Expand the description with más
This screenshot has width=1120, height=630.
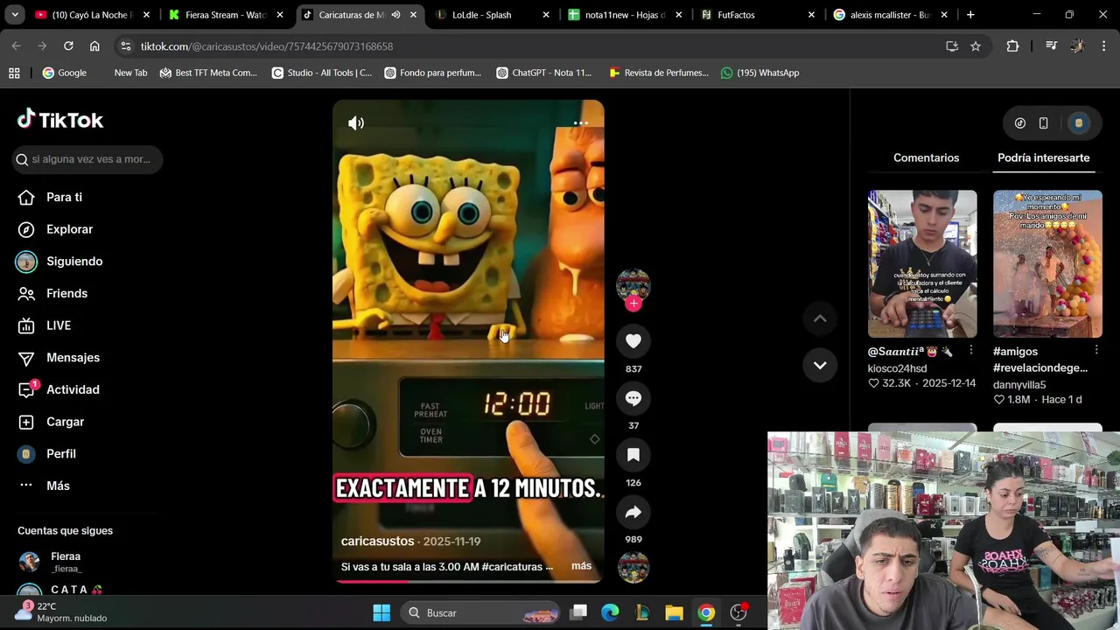click(x=581, y=566)
